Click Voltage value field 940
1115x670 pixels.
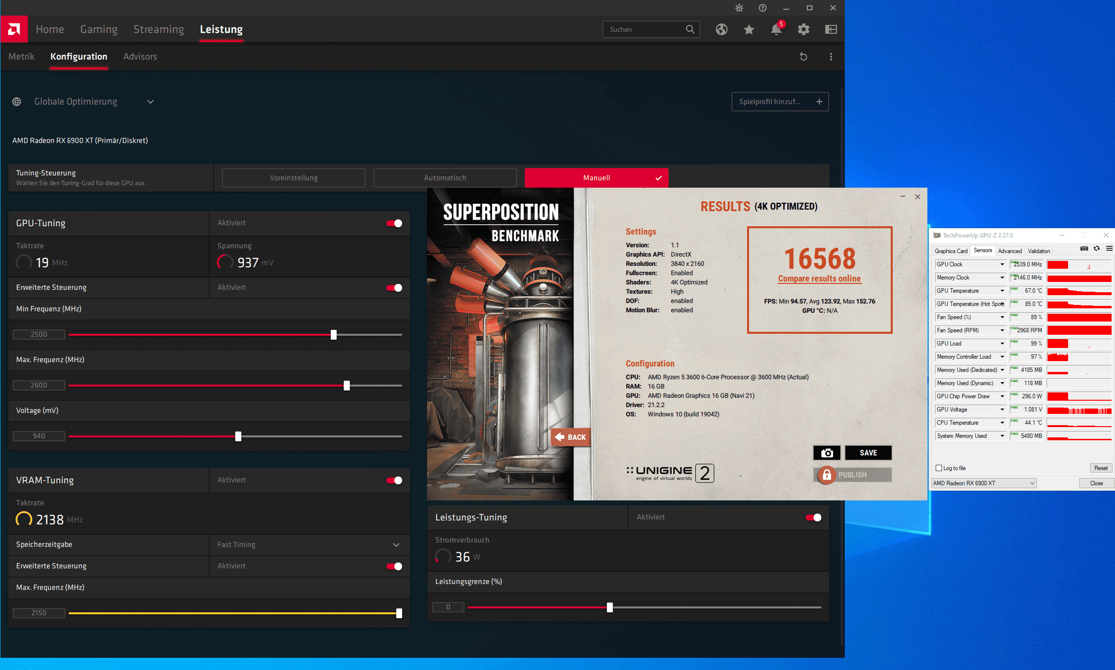[39, 436]
